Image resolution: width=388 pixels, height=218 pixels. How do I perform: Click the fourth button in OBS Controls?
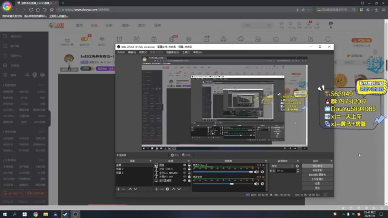pos(318,179)
